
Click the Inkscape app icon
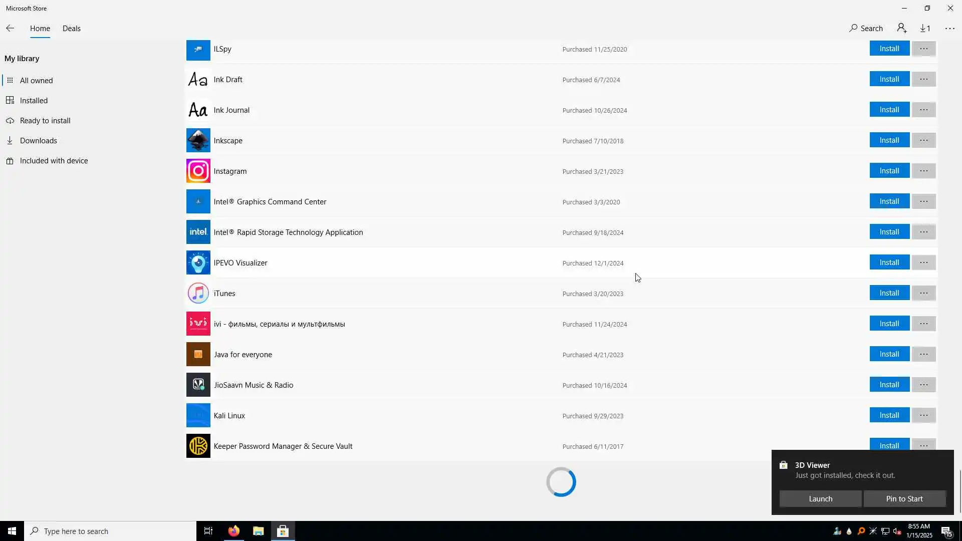click(x=198, y=140)
